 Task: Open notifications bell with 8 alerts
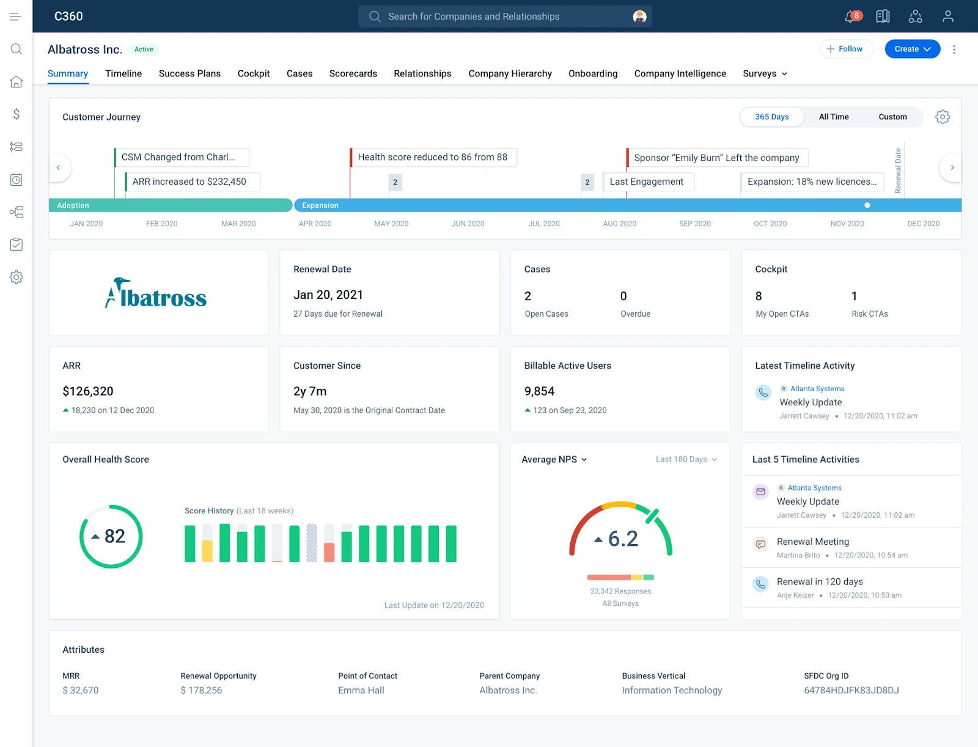coord(850,17)
